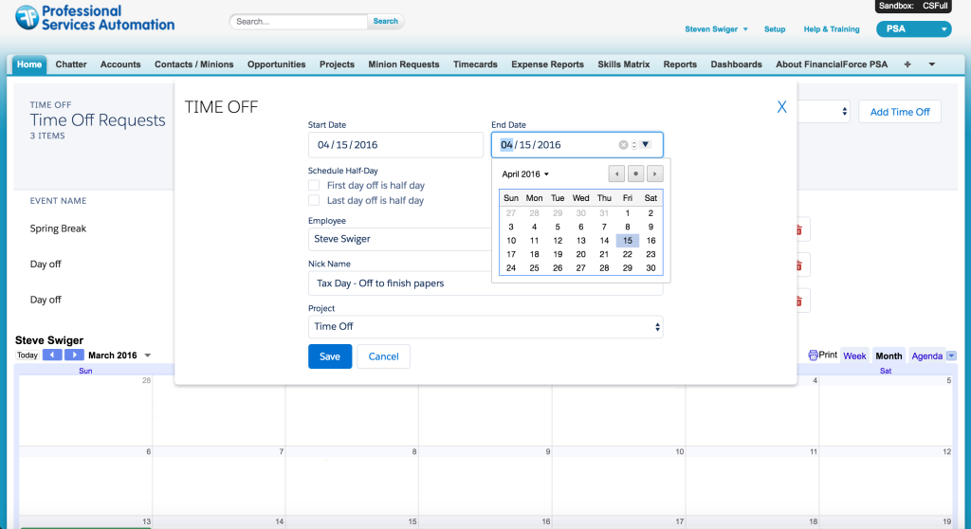Open the Minion Requests tab
The height and width of the screenshot is (529, 971).
click(404, 64)
